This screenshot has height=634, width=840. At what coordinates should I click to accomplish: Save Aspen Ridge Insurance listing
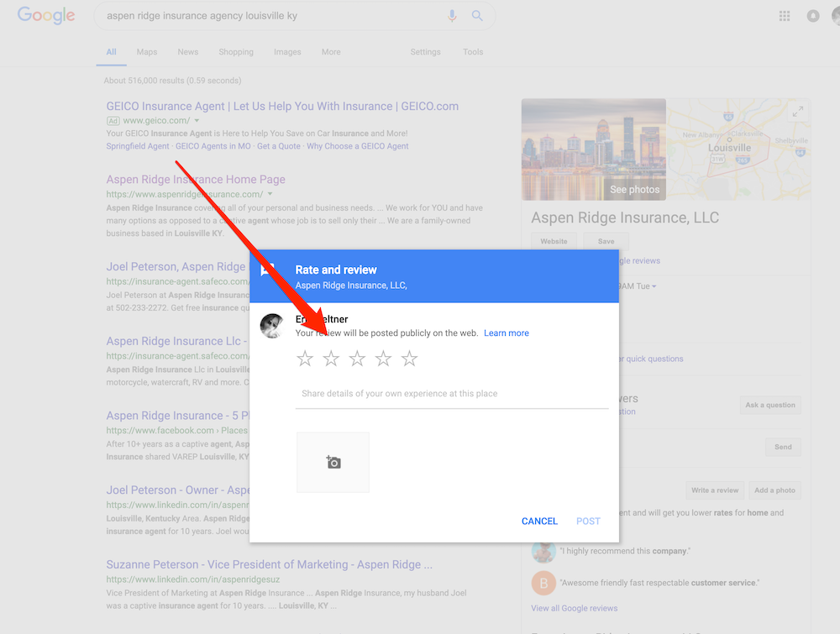(606, 242)
